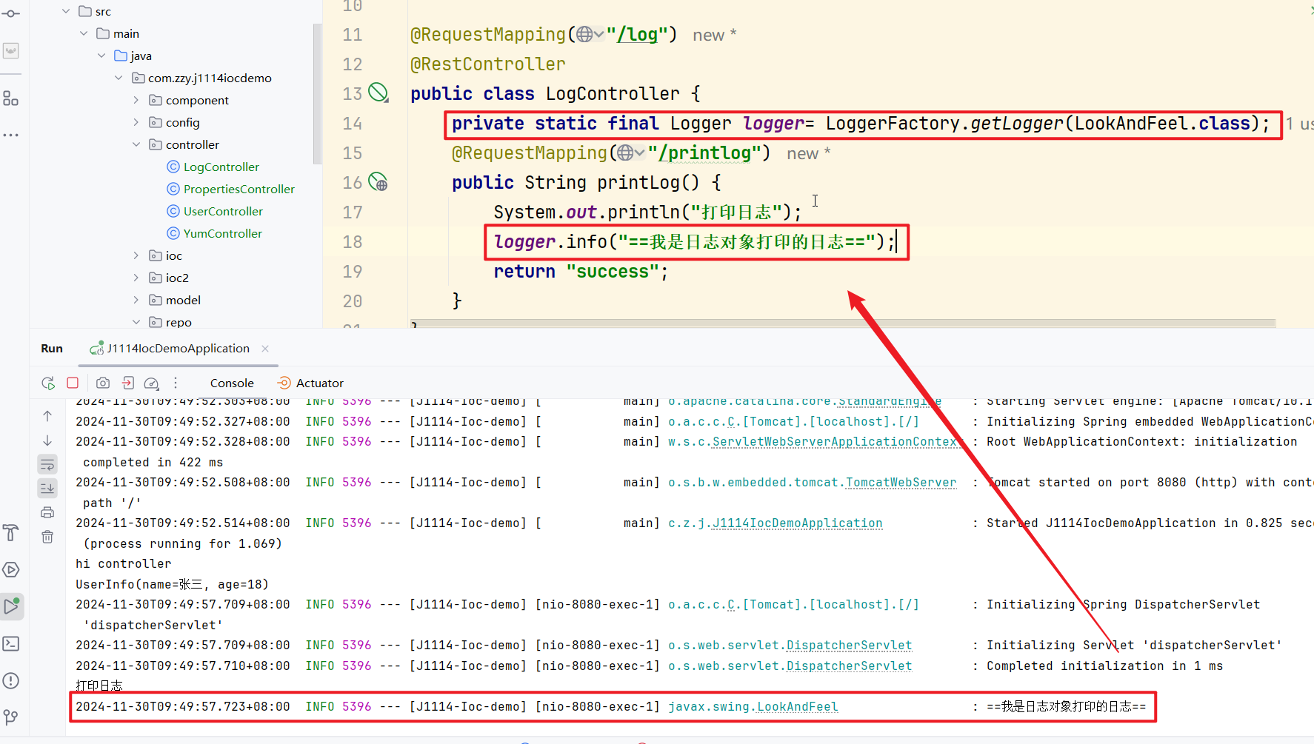
Task: Click the "打印日志" console output line
Action: tap(99, 686)
